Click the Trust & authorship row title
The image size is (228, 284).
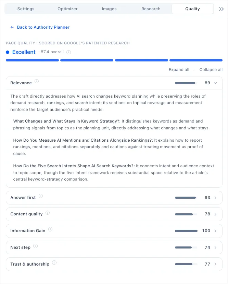pyautogui.click(x=30, y=264)
